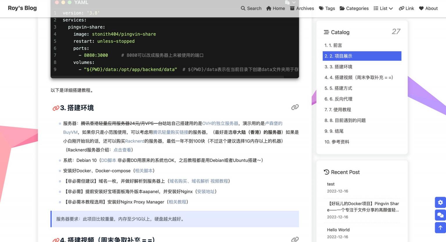Screen dimensions: 446x242
Task: Click the scroll-to-top arrow button
Action: (440, 228)
